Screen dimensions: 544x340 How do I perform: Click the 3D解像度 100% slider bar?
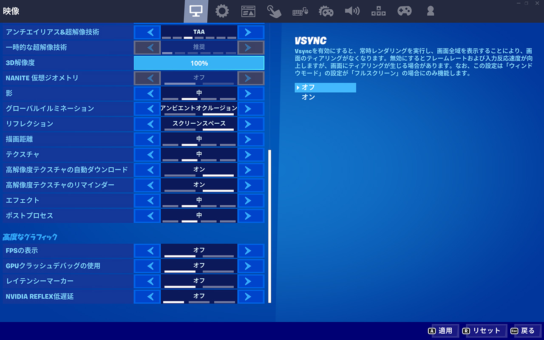tap(199, 63)
